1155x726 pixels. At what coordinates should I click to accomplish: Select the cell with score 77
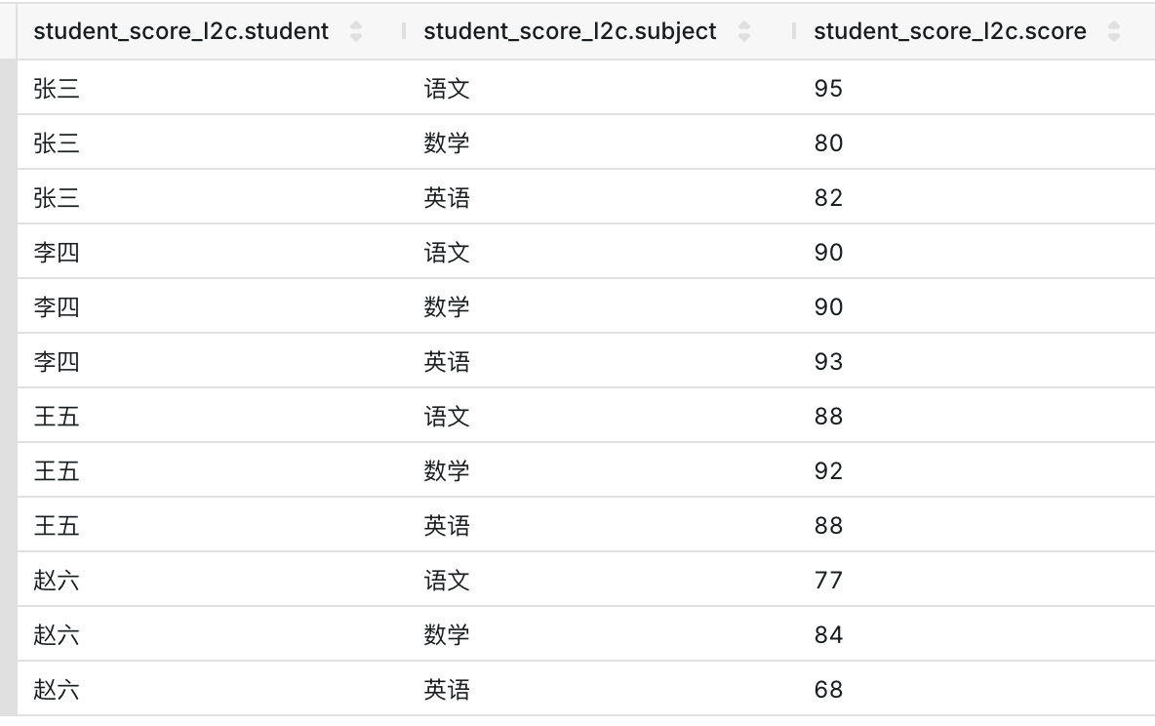click(828, 581)
